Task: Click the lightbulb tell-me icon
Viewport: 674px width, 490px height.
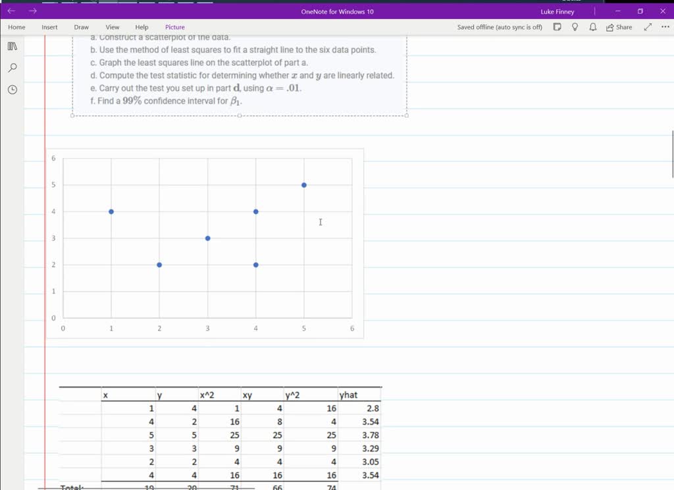Action: [x=575, y=27]
